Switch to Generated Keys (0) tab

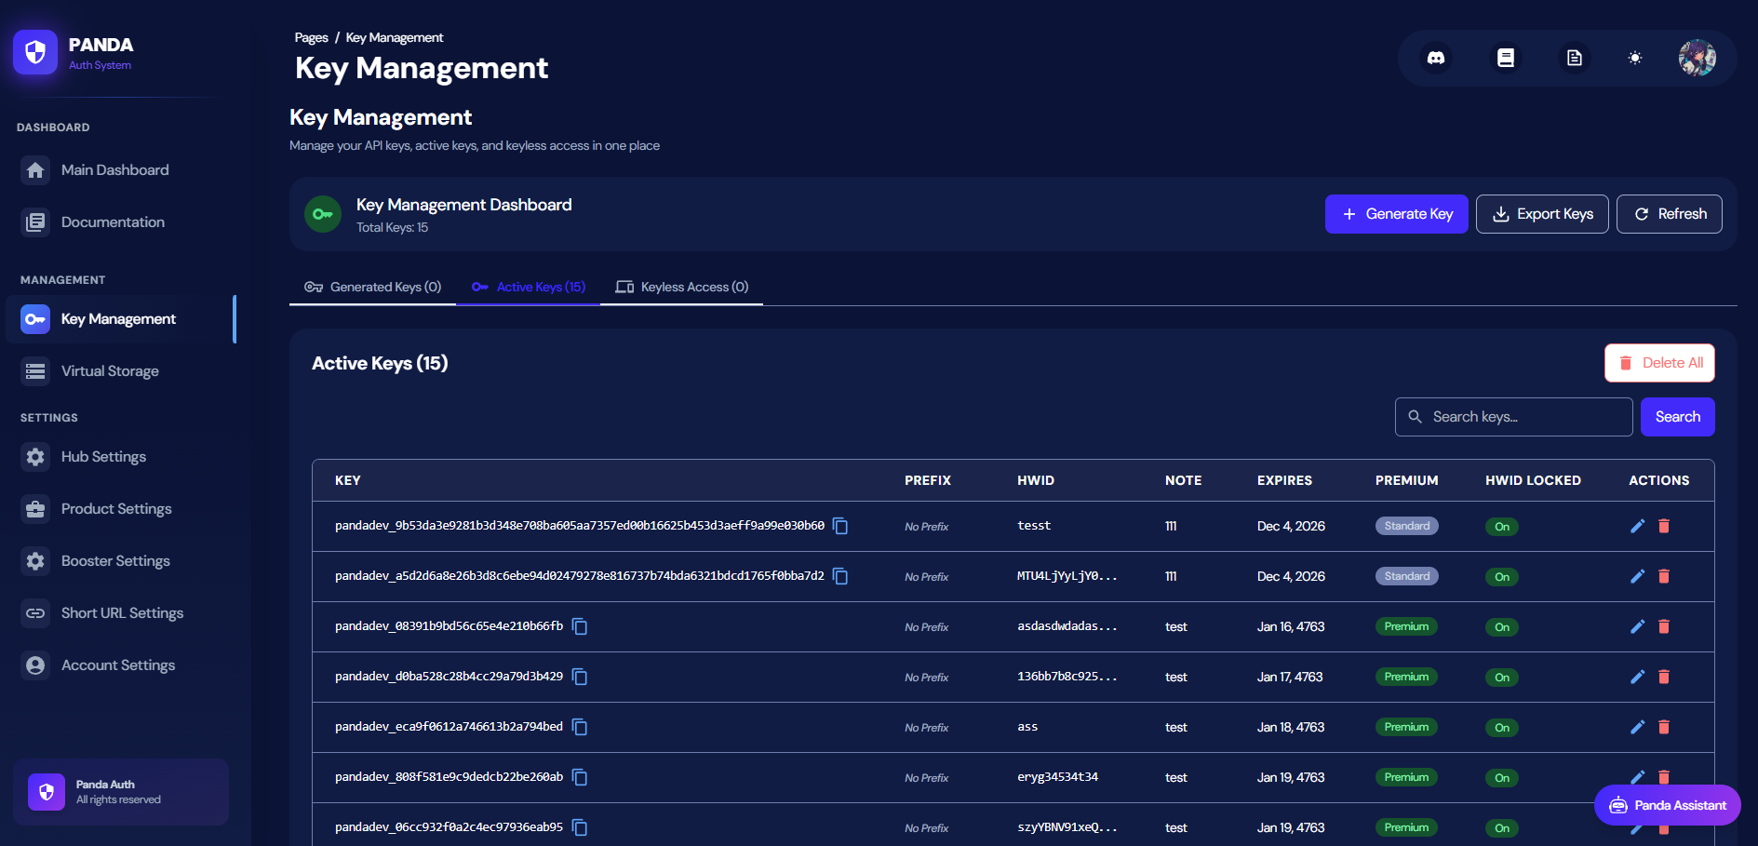coord(373,287)
